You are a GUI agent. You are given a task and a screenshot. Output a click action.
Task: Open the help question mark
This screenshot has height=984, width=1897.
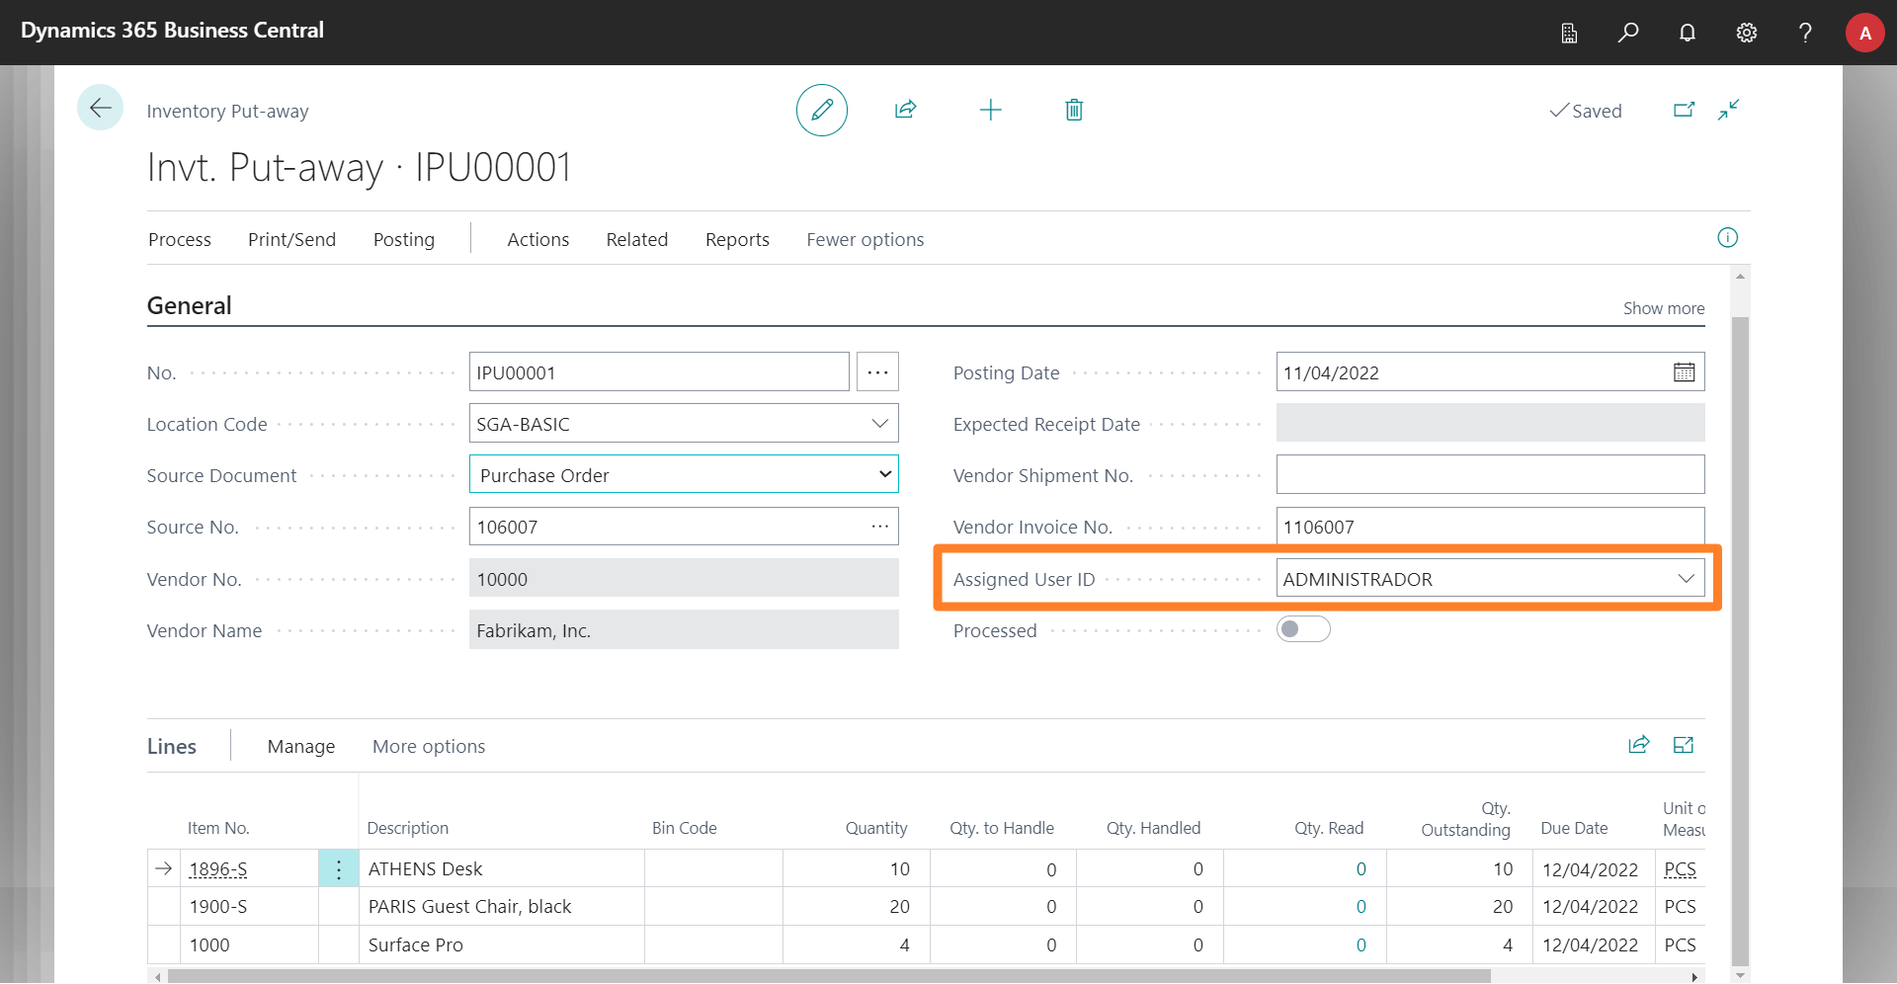click(x=1805, y=33)
